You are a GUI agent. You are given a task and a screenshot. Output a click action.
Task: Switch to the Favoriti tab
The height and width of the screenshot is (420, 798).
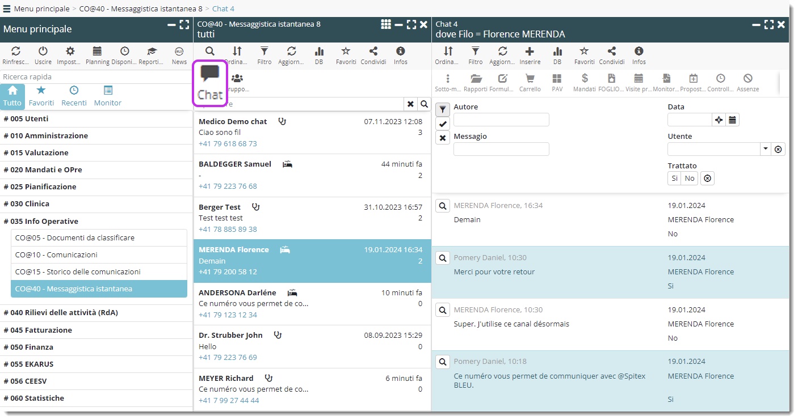pyautogui.click(x=41, y=95)
